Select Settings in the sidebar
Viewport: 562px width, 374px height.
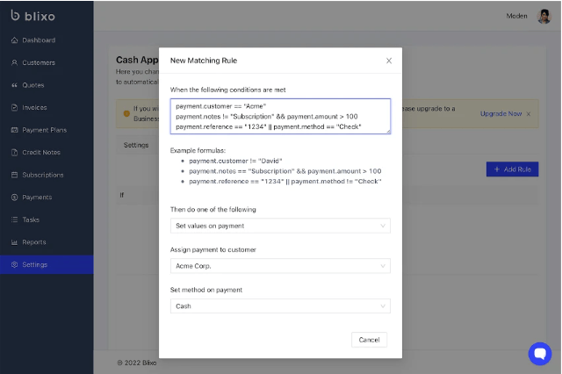pos(35,264)
